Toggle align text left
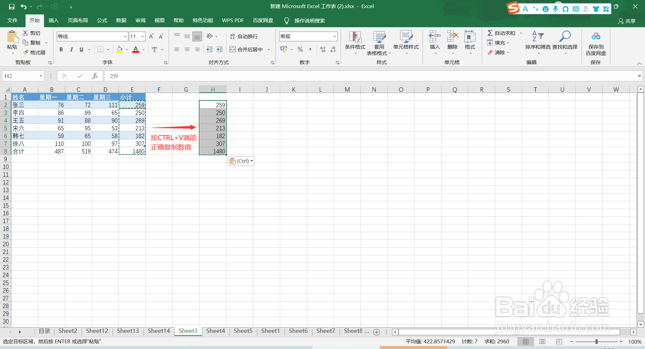The height and width of the screenshot is (349, 645). click(x=177, y=49)
